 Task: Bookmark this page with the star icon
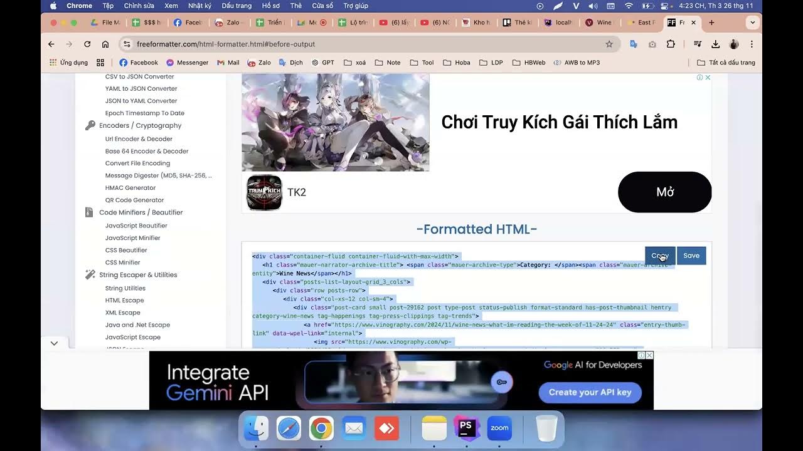click(x=609, y=44)
